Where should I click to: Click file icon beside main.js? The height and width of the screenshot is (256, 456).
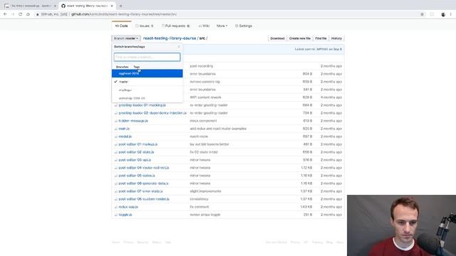click(115, 129)
